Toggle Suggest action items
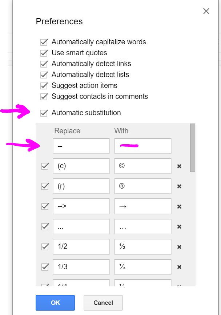The width and height of the screenshot is (221, 315). (x=44, y=85)
